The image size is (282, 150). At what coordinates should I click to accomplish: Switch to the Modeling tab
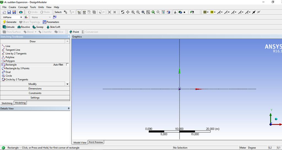(20, 103)
